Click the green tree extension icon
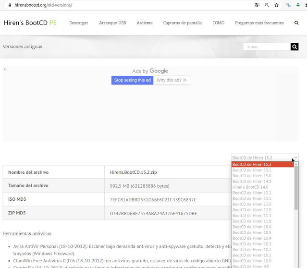307x268 pixels. (298, 5)
